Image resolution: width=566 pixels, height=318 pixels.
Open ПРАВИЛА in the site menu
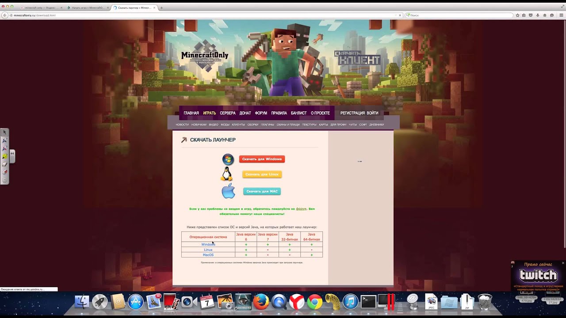(x=279, y=113)
